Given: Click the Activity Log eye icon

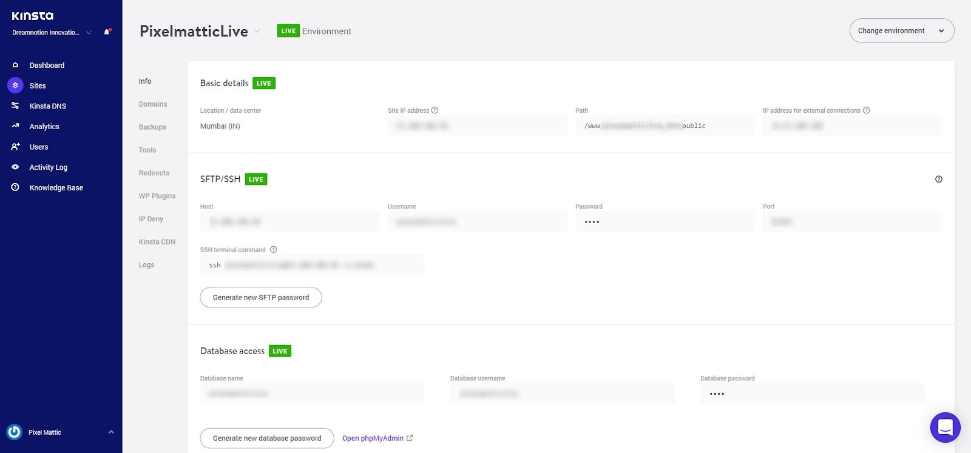Looking at the screenshot, I should tap(15, 167).
